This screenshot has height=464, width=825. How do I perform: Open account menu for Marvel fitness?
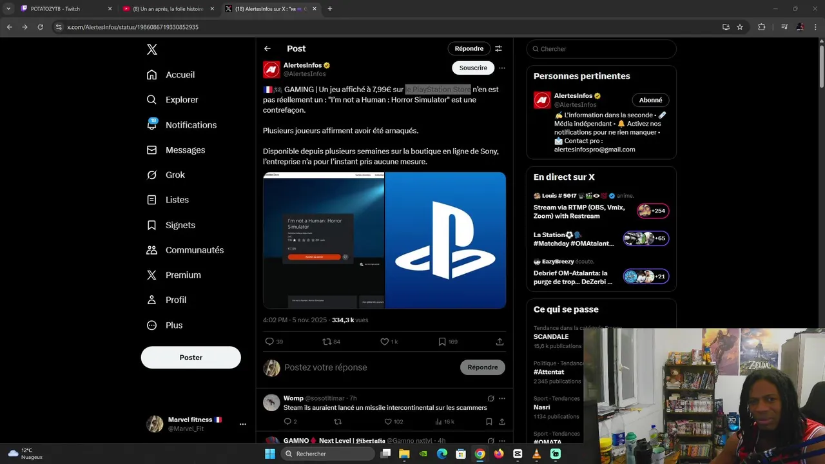(x=242, y=424)
